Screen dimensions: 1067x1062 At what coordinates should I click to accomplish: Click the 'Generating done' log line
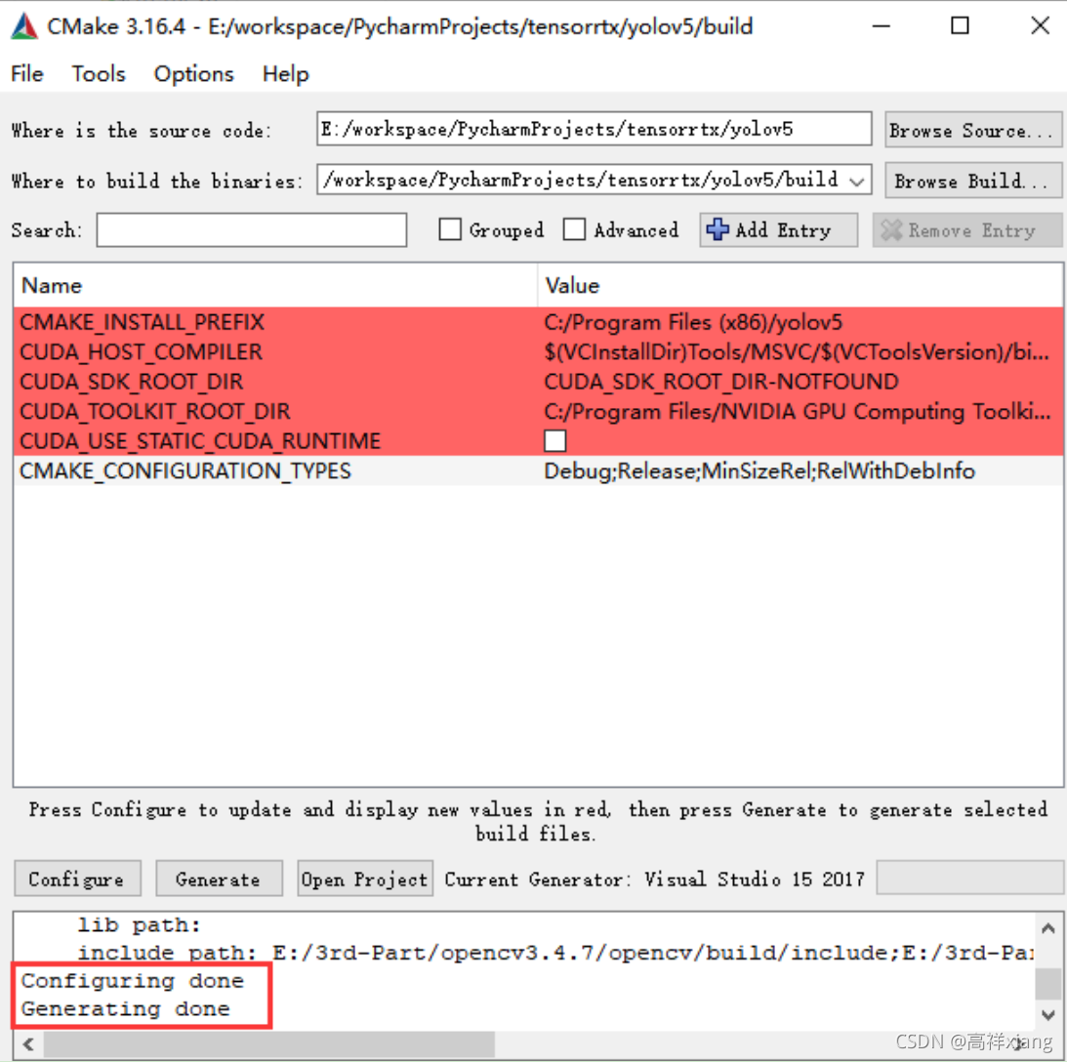click(125, 1008)
